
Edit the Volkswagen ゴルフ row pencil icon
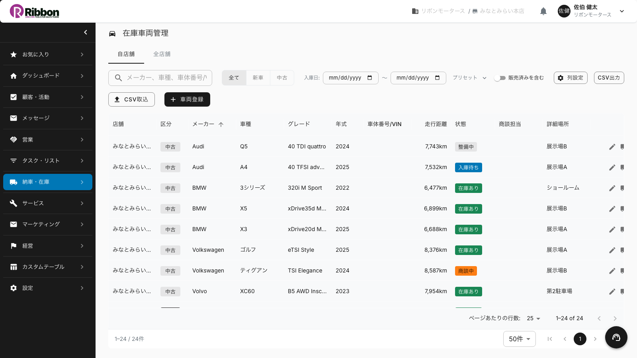[612, 250]
